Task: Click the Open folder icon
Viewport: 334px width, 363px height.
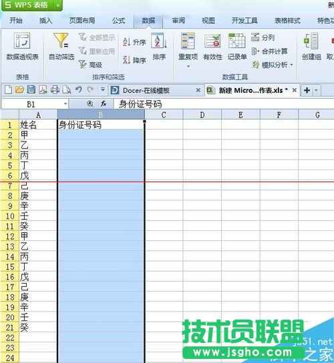Action: coord(19,89)
